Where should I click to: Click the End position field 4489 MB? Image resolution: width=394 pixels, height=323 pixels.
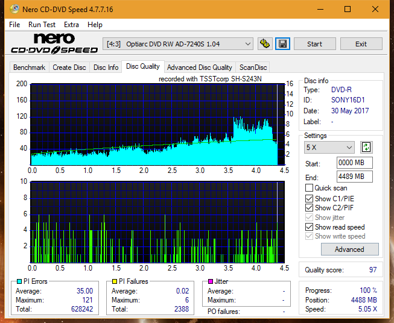(x=355, y=177)
